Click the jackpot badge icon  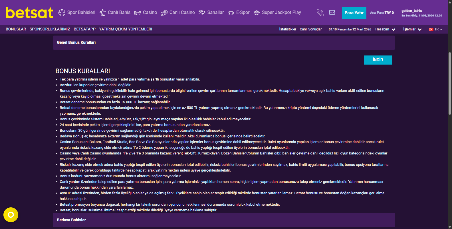click(257, 13)
